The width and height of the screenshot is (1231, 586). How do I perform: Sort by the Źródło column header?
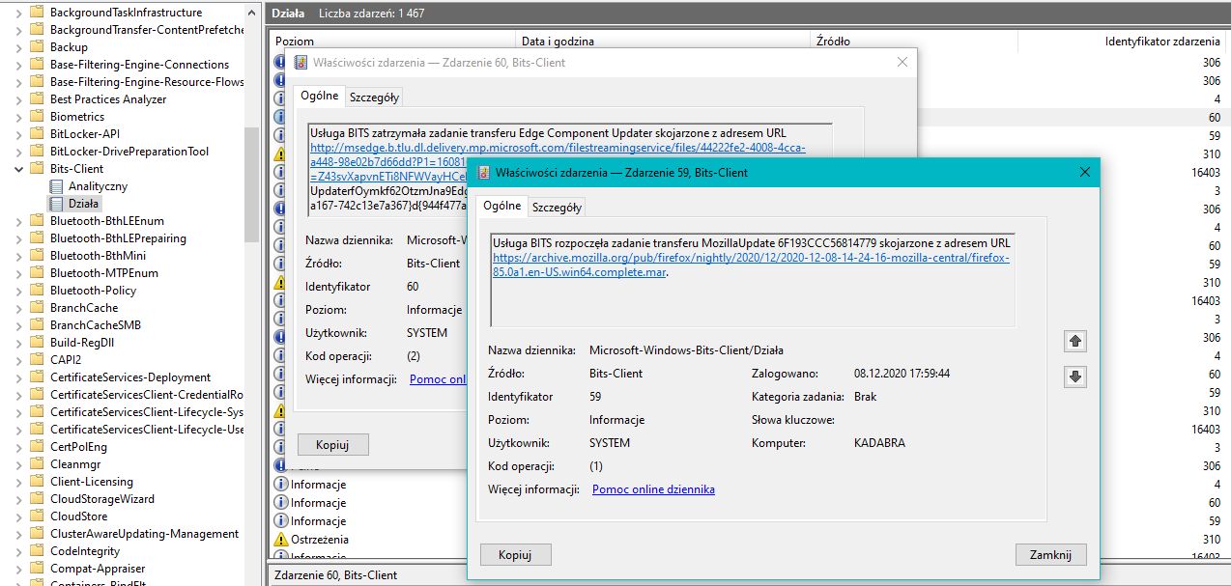pos(914,42)
